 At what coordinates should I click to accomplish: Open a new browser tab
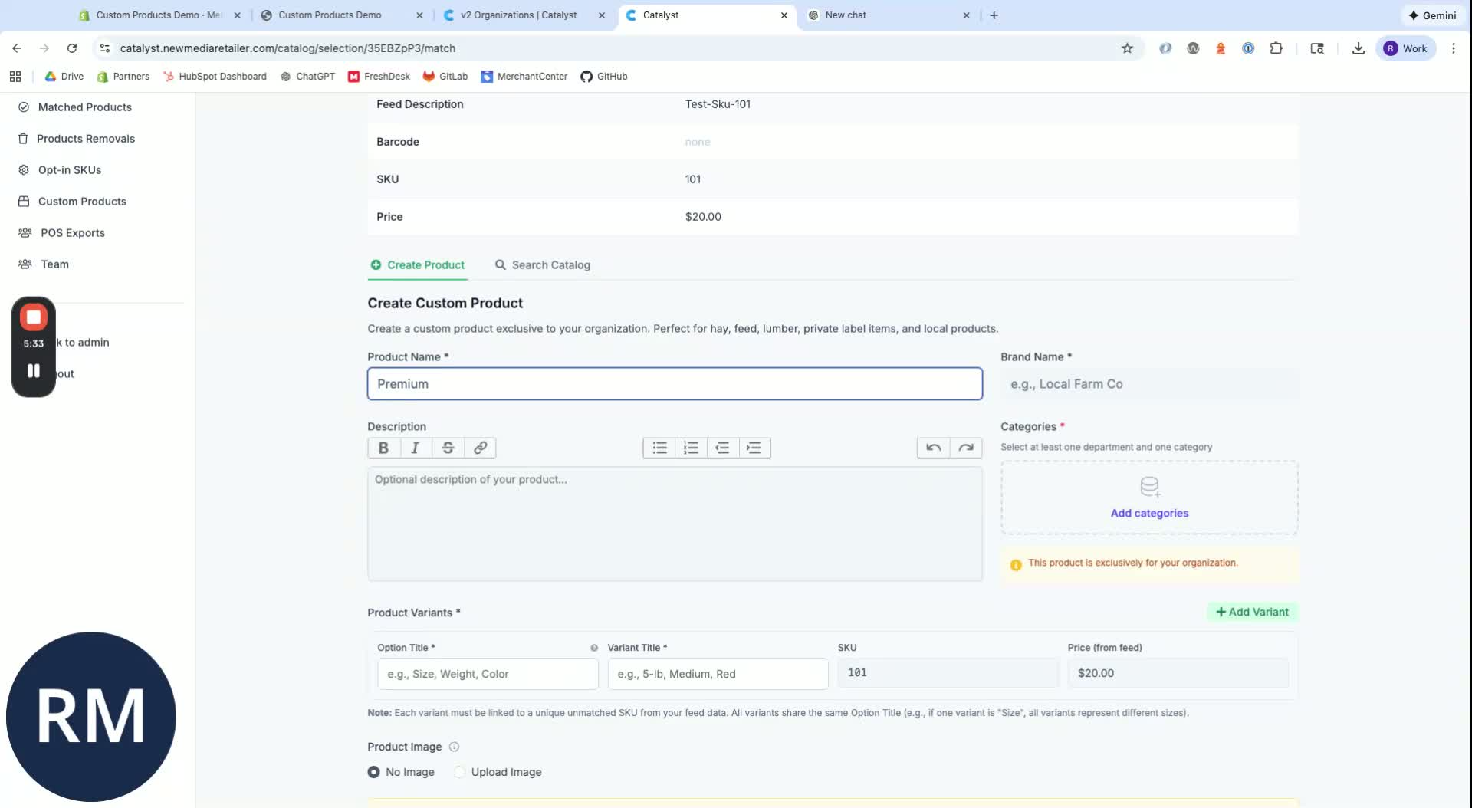(x=994, y=15)
